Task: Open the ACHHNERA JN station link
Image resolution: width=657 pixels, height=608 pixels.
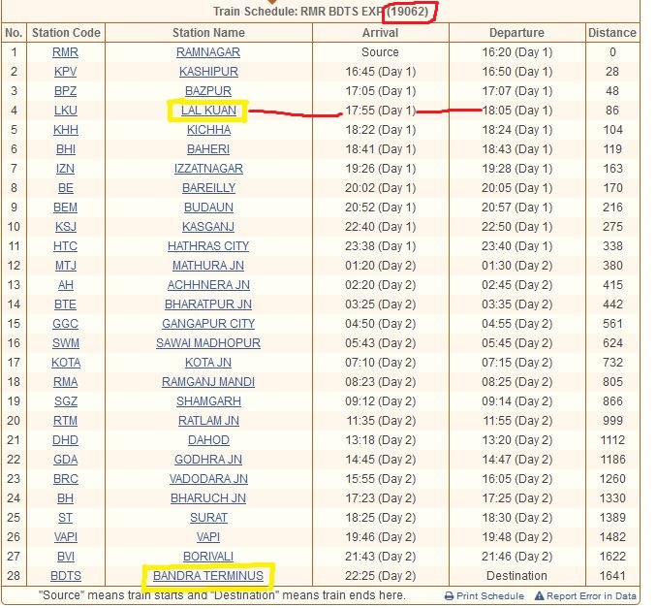Action: coord(208,285)
